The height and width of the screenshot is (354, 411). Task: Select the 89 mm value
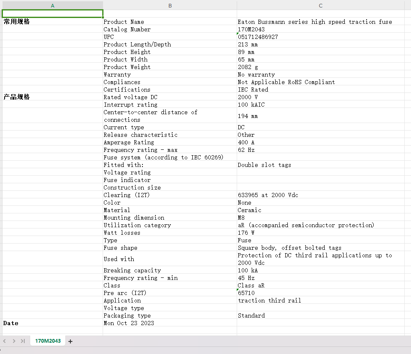point(321,52)
